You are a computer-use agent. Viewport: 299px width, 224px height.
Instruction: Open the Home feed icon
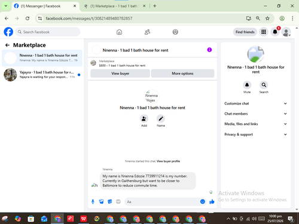pos(119,32)
